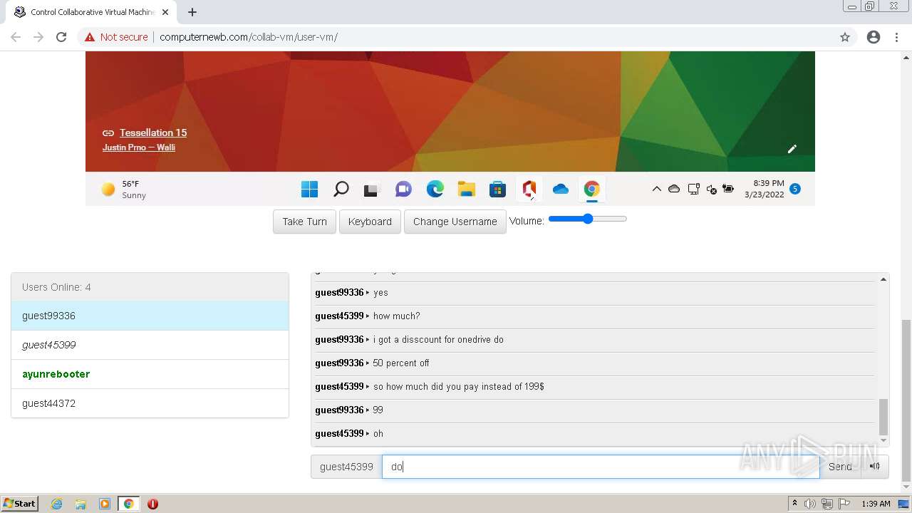Click the Windows 11 Start icon in the VM
Viewport: 912px width, 513px height.
309,189
